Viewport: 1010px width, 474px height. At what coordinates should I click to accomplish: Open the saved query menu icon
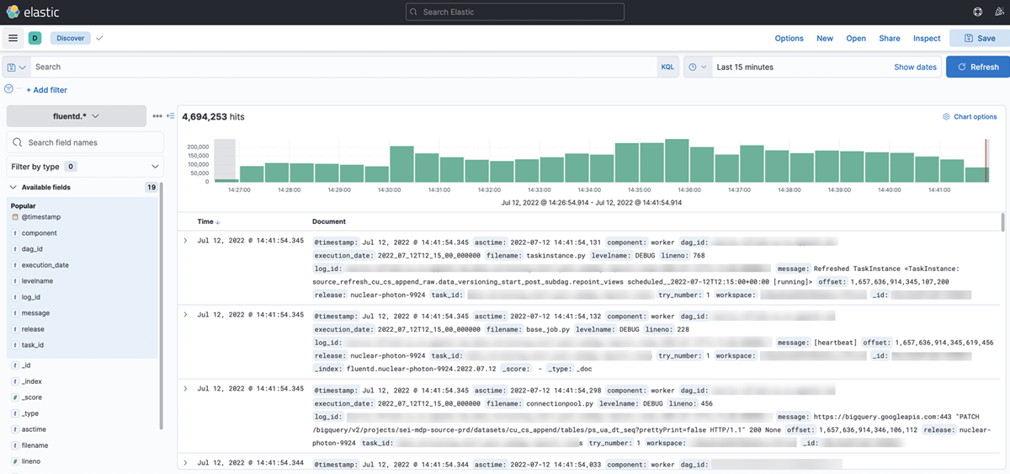click(16, 67)
